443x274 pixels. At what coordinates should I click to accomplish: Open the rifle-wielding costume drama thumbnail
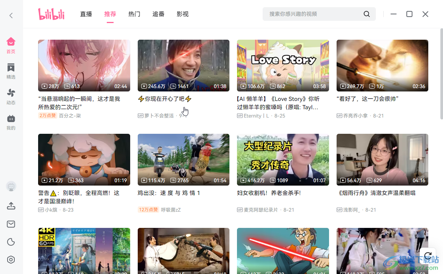184,251
